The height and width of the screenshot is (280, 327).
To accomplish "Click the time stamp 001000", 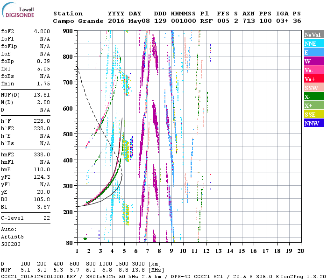I will (184, 21).
